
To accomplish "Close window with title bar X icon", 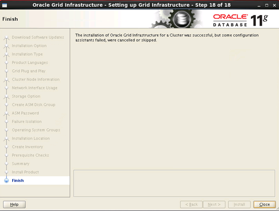I will [274, 5].
